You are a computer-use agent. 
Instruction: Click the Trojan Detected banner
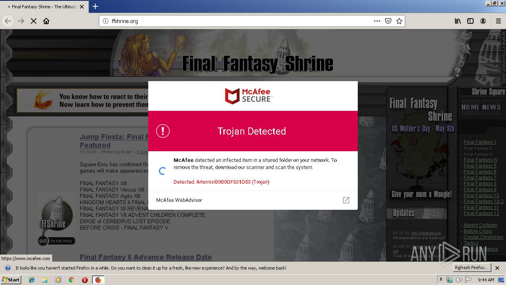tap(253, 131)
